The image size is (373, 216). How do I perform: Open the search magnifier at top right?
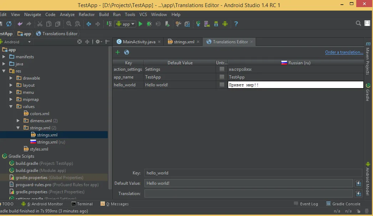pyautogui.click(x=358, y=23)
